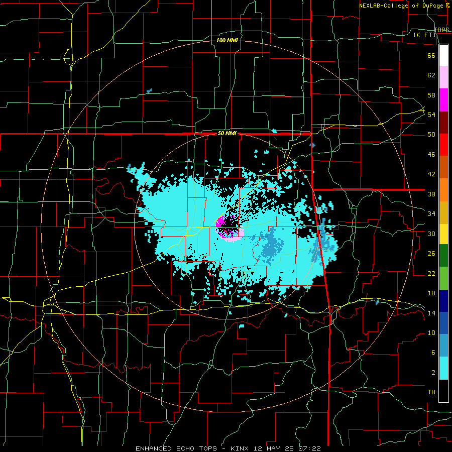Click the light pink legend swatch
The image size is (452, 452).
pos(443,77)
